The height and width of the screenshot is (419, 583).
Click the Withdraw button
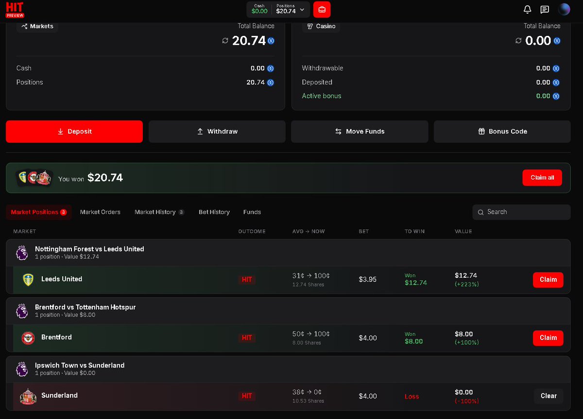pyautogui.click(x=217, y=132)
